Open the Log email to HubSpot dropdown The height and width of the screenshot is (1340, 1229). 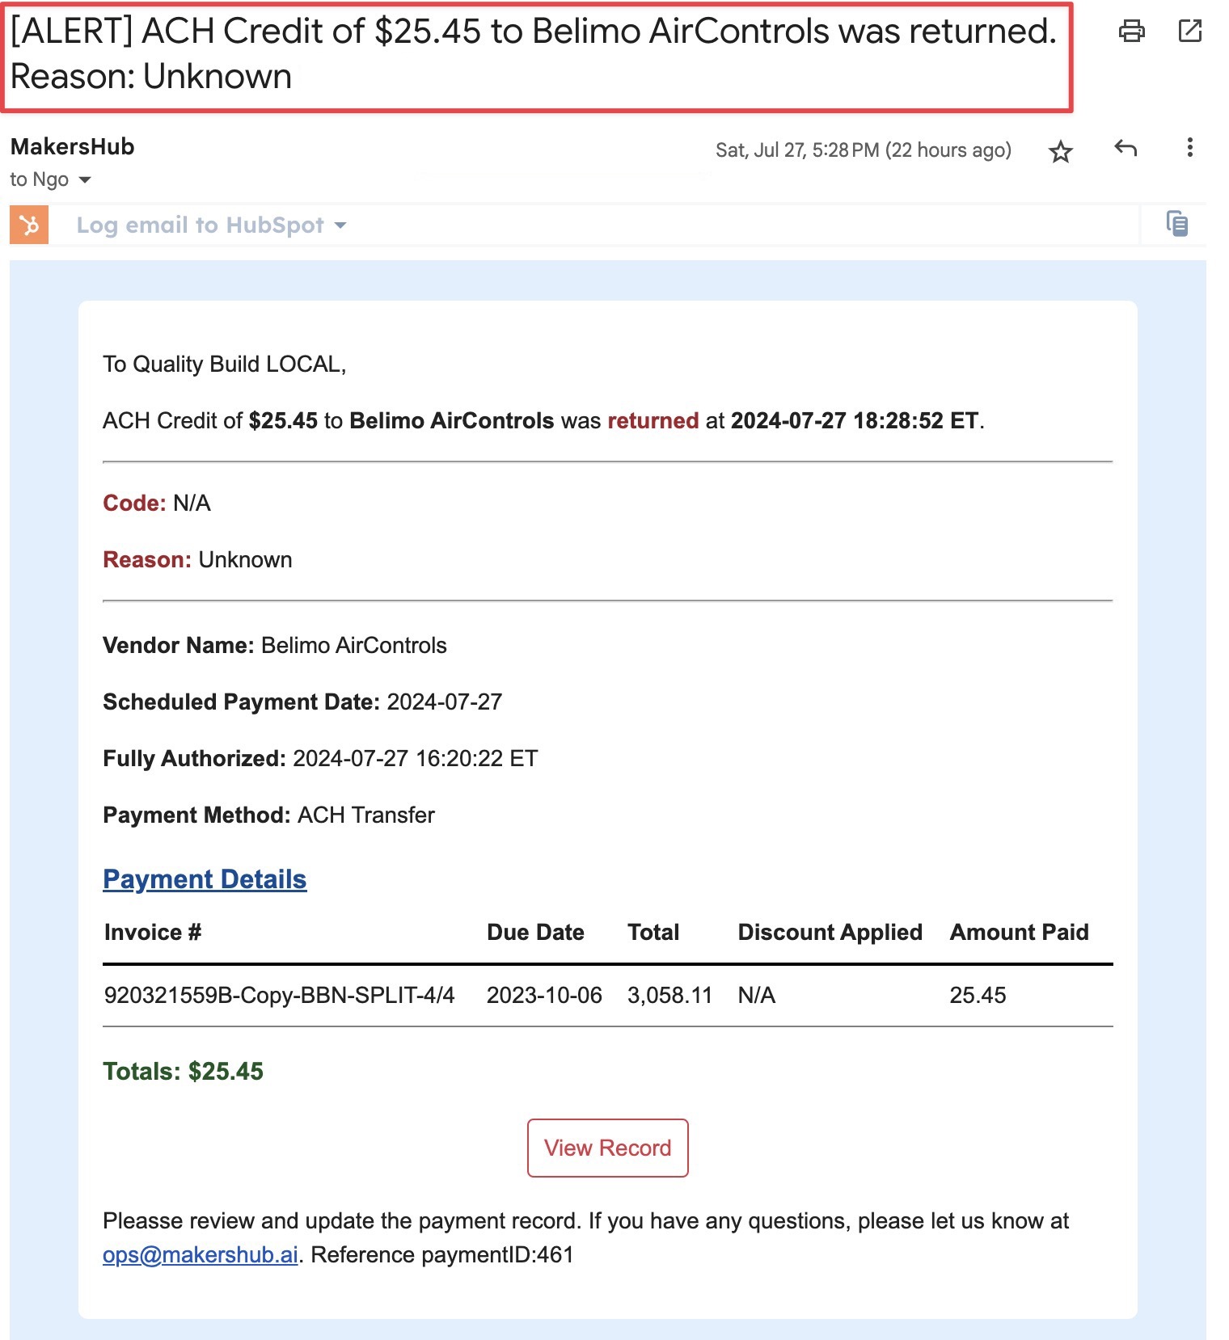click(x=211, y=225)
